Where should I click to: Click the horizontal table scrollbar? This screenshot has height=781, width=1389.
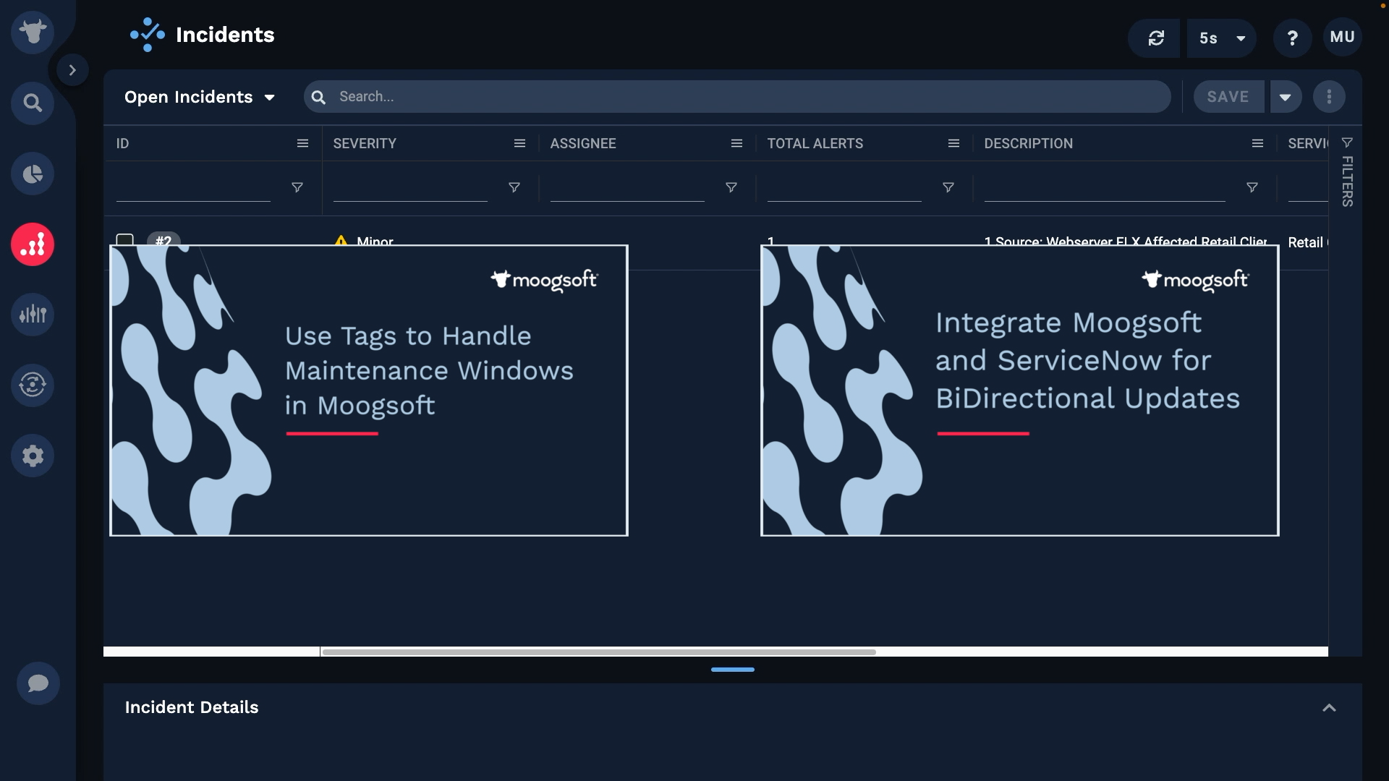click(x=599, y=652)
